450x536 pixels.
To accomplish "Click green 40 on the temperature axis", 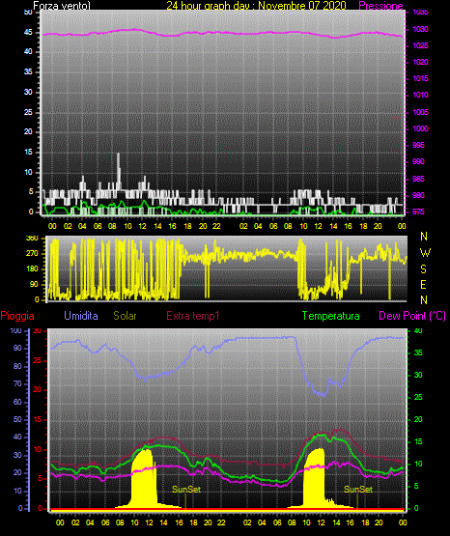I will (418, 330).
